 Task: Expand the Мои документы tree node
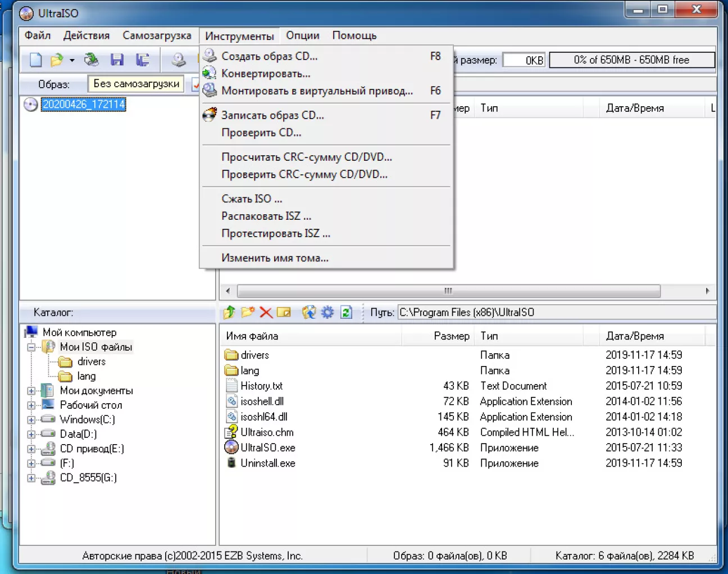(x=31, y=391)
